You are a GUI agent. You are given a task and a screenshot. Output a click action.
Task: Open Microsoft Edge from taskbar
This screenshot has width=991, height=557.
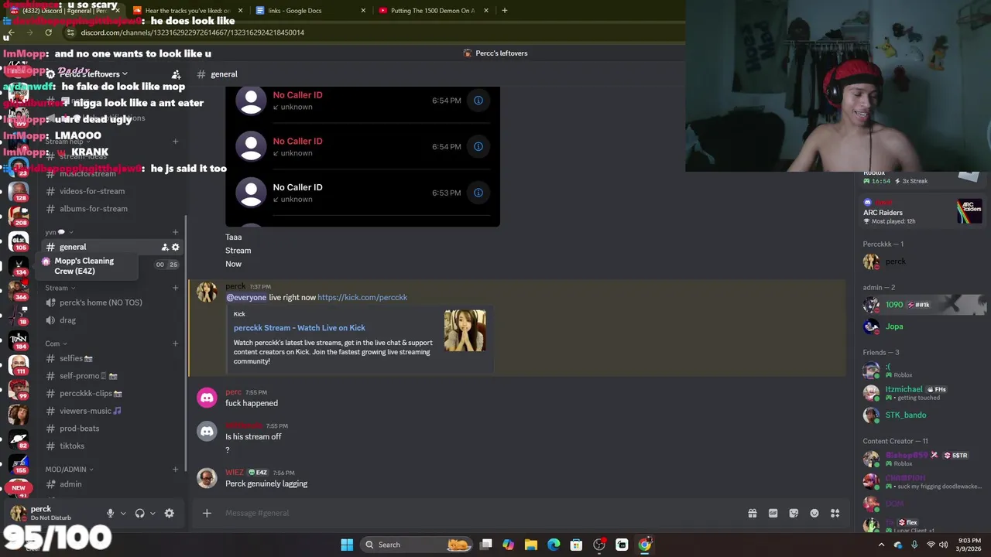554,545
